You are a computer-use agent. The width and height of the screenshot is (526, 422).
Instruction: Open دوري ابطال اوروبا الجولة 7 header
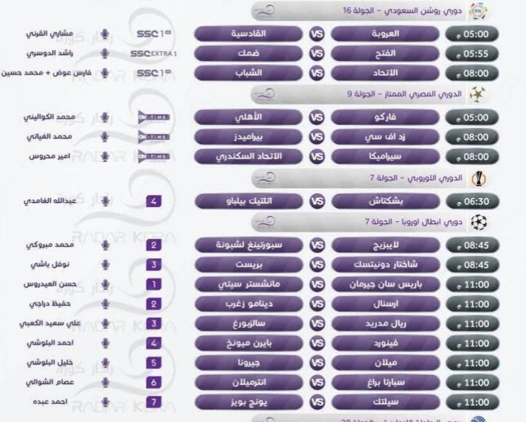point(358,222)
